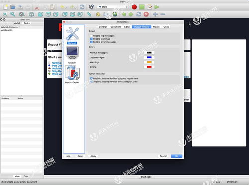
Task: Click the What's This help cursor icon
Action: 91,7
